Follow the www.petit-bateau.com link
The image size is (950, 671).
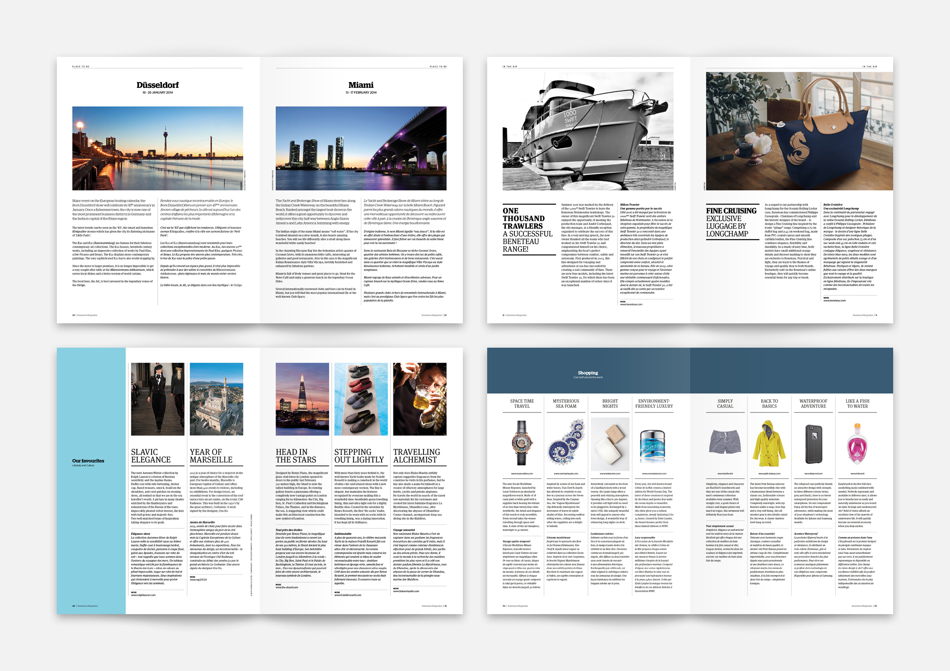tap(769, 474)
